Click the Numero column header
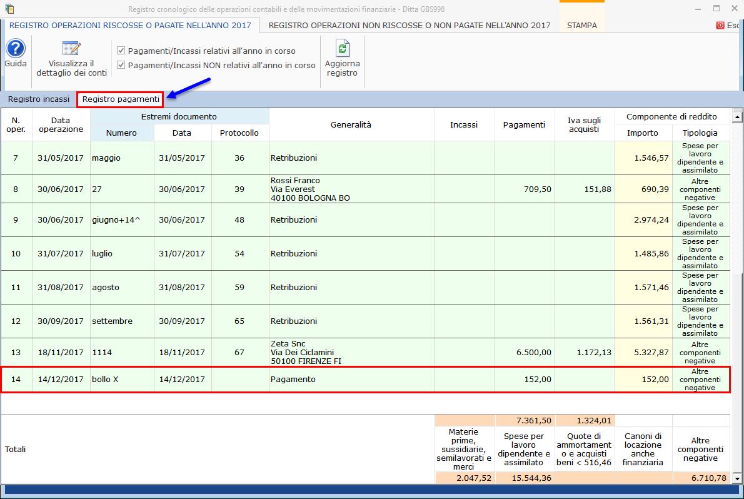 121,133
